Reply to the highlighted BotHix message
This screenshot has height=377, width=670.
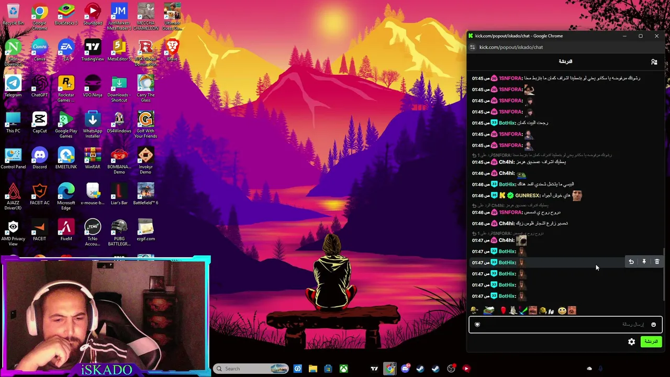click(x=631, y=262)
